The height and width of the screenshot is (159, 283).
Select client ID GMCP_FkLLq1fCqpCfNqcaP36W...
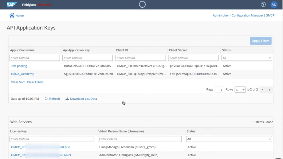141,74
